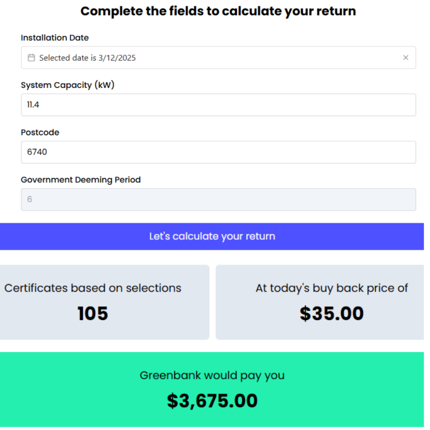Click the $3,675.00 payout amount
The width and height of the screenshot is (430, 430).
tap(212, 401)
